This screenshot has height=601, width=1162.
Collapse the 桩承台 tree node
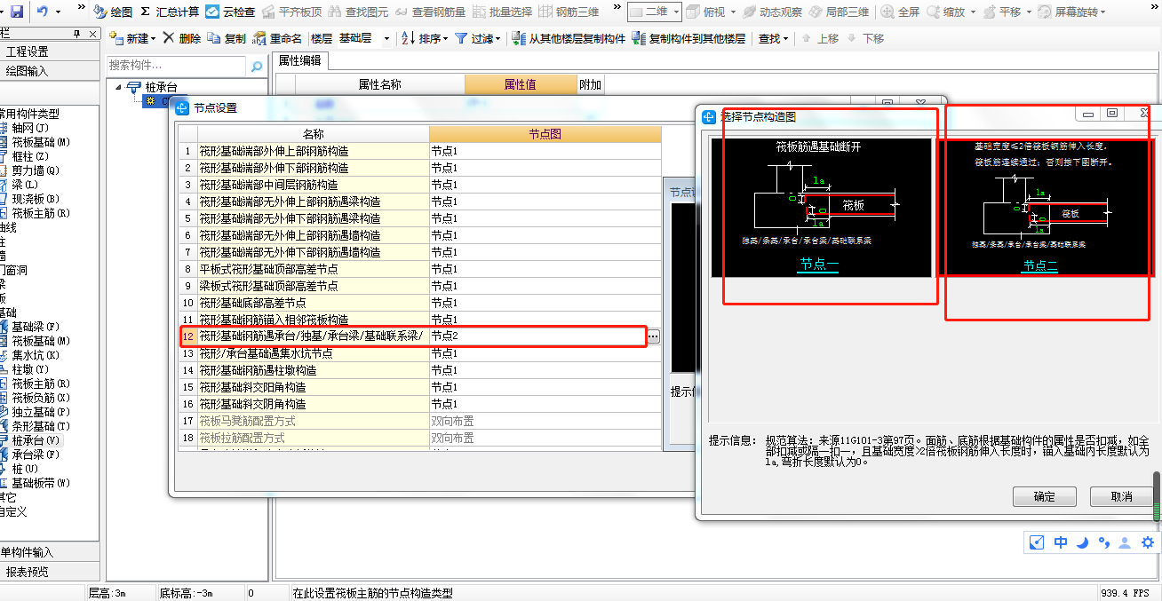(119, 87)
